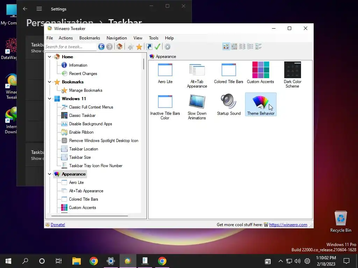
Task: Open the Startup Sound icon
Action: 229,104
